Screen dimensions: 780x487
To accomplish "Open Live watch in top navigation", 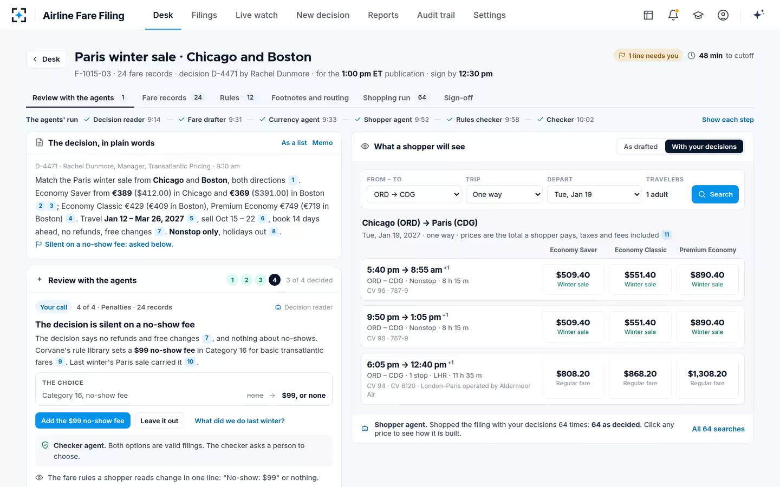I will point(257,15).
